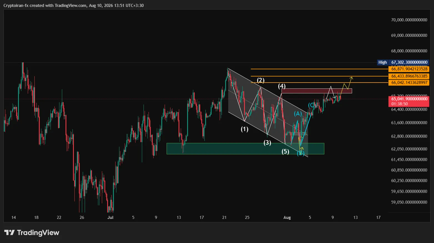Viewport: 434px width, 243px height.
Task: Select the 62,050.0000000000 price scale value
Action: pos(409,149)
